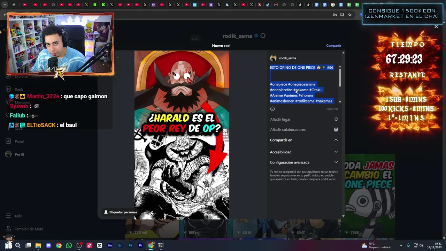Open Reels in the Instagram sidebar
Screen dimensions: 446x251
[x=15, y=89]
